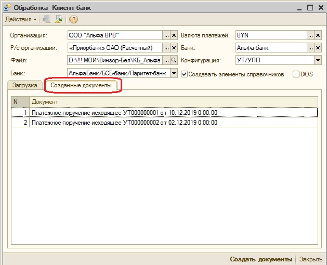The height and width of the screenshot is (265, 327).
Task: Maximize the Обработка Клиент банк window
Action: click(310, 8)
